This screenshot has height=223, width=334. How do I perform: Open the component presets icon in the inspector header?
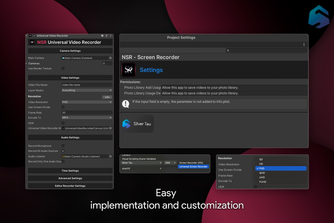[107, 36]
